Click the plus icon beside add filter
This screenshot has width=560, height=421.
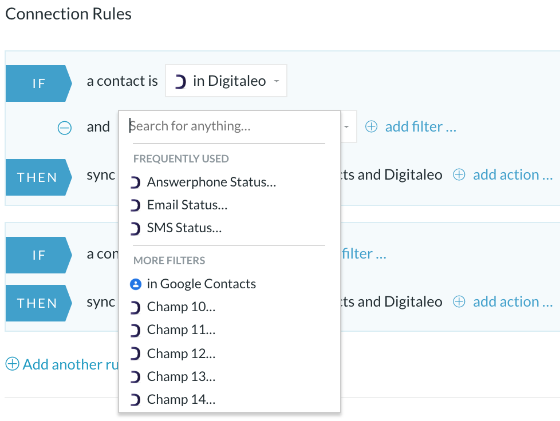click(x=372, y=126)
